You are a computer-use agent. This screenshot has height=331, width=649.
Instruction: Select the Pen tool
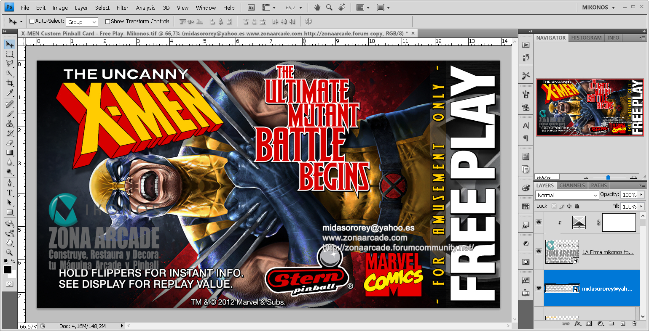(10, 183)
